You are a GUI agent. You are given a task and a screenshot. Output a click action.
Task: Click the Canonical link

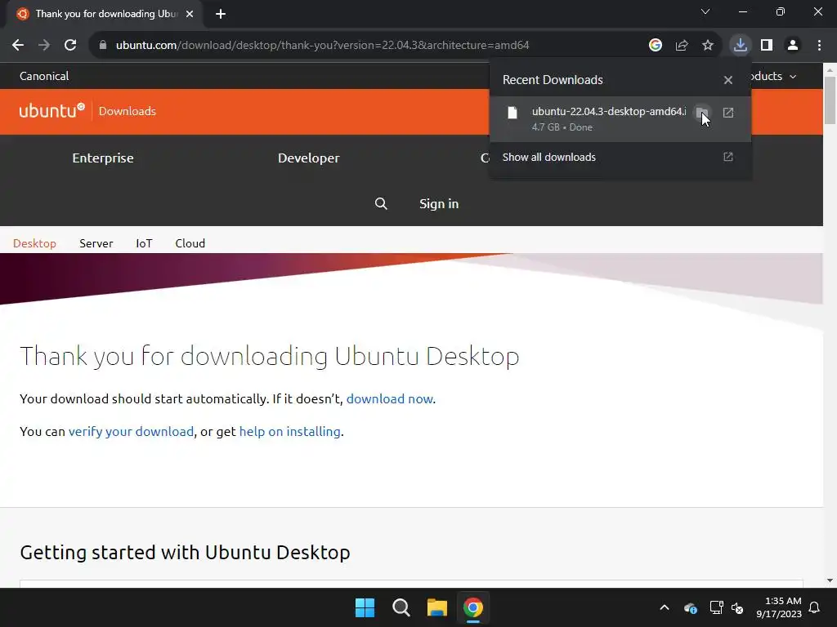click(x=44, y=76)
